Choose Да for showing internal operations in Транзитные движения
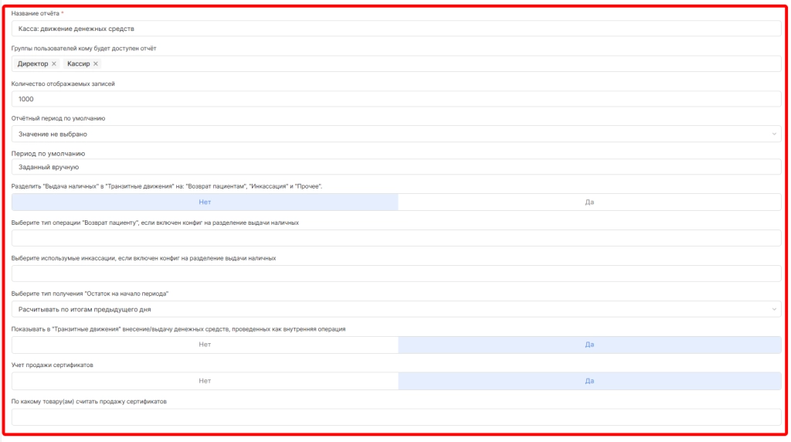Viewport: 791px width, 442px height. coord(589,345)
